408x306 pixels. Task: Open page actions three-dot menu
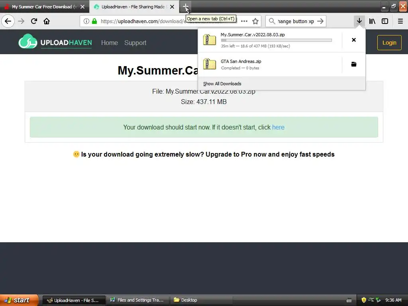(x=244, y=21)
